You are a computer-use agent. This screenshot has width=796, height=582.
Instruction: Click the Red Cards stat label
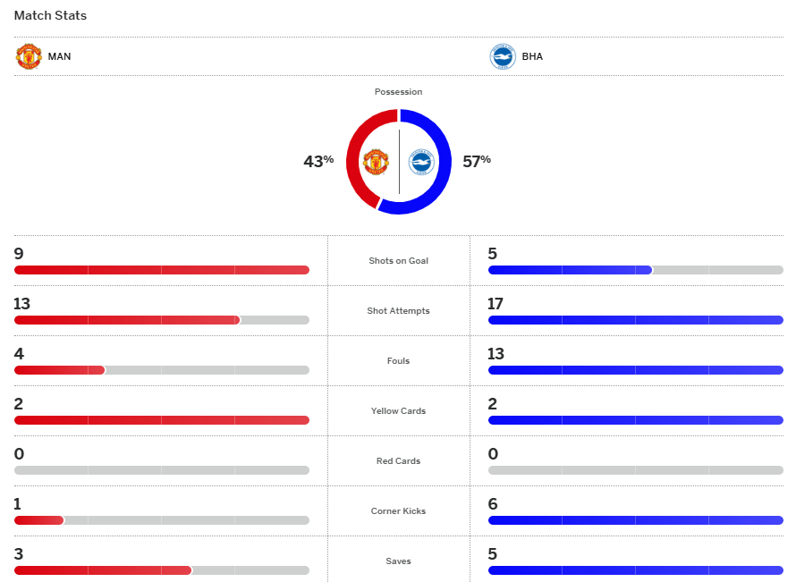coord(398,461)
